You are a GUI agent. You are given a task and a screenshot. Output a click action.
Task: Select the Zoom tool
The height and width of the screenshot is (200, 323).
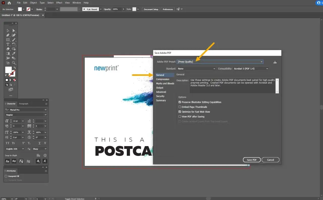click(x=14, y=63)
